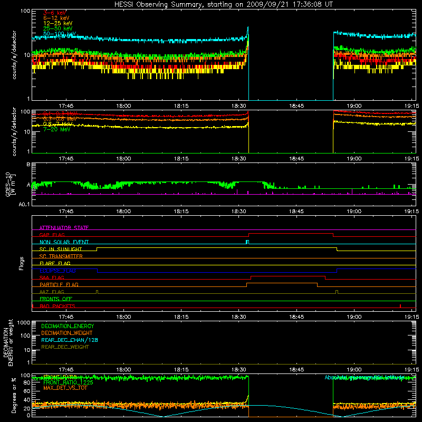Image resolution: width=422 pixels, height=422 pixels.
Task: Select the '17:45' time label under the MeV panel
Action: click(66, 159)
